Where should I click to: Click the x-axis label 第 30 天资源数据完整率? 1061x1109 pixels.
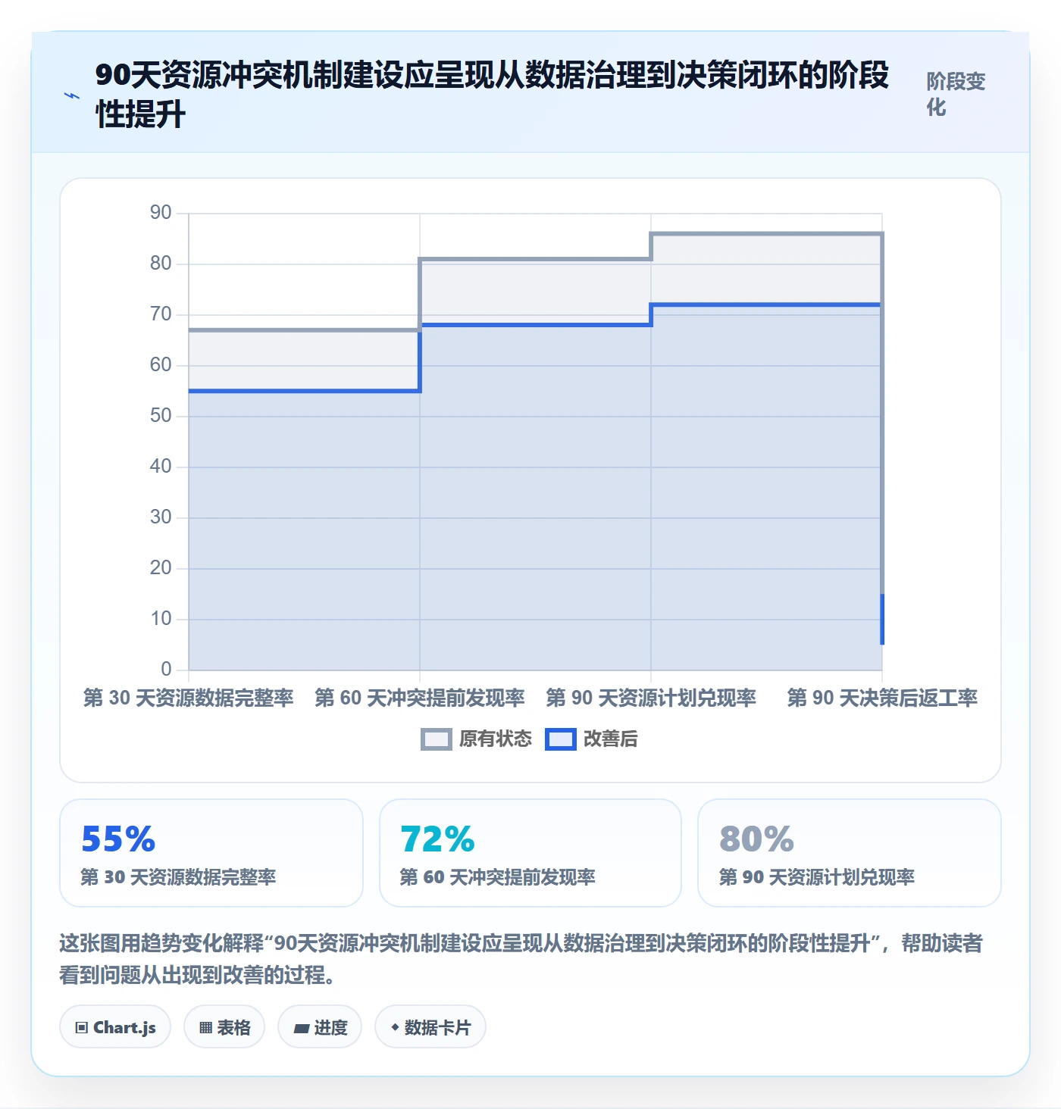(x=189, y=698)
